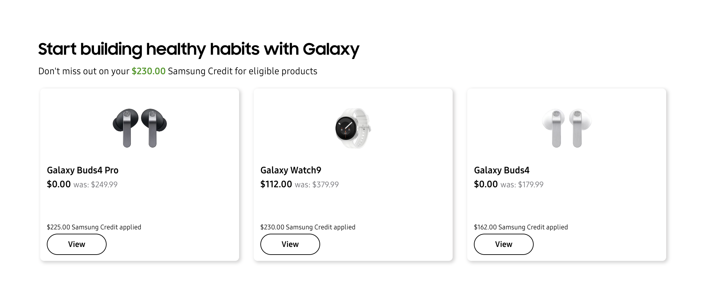710x299 pixels.
Task: Click the $162.00 Samsung Credit applied text
Action: (x=521, y=227)
